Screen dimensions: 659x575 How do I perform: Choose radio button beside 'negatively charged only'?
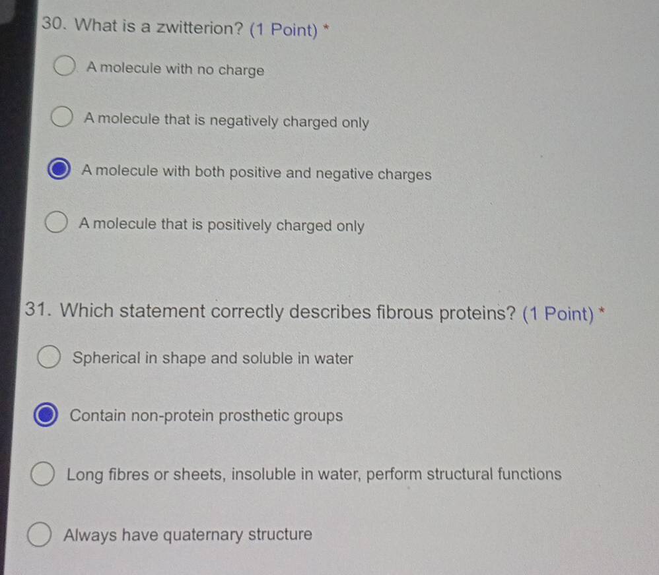click(x=61, y=119)
